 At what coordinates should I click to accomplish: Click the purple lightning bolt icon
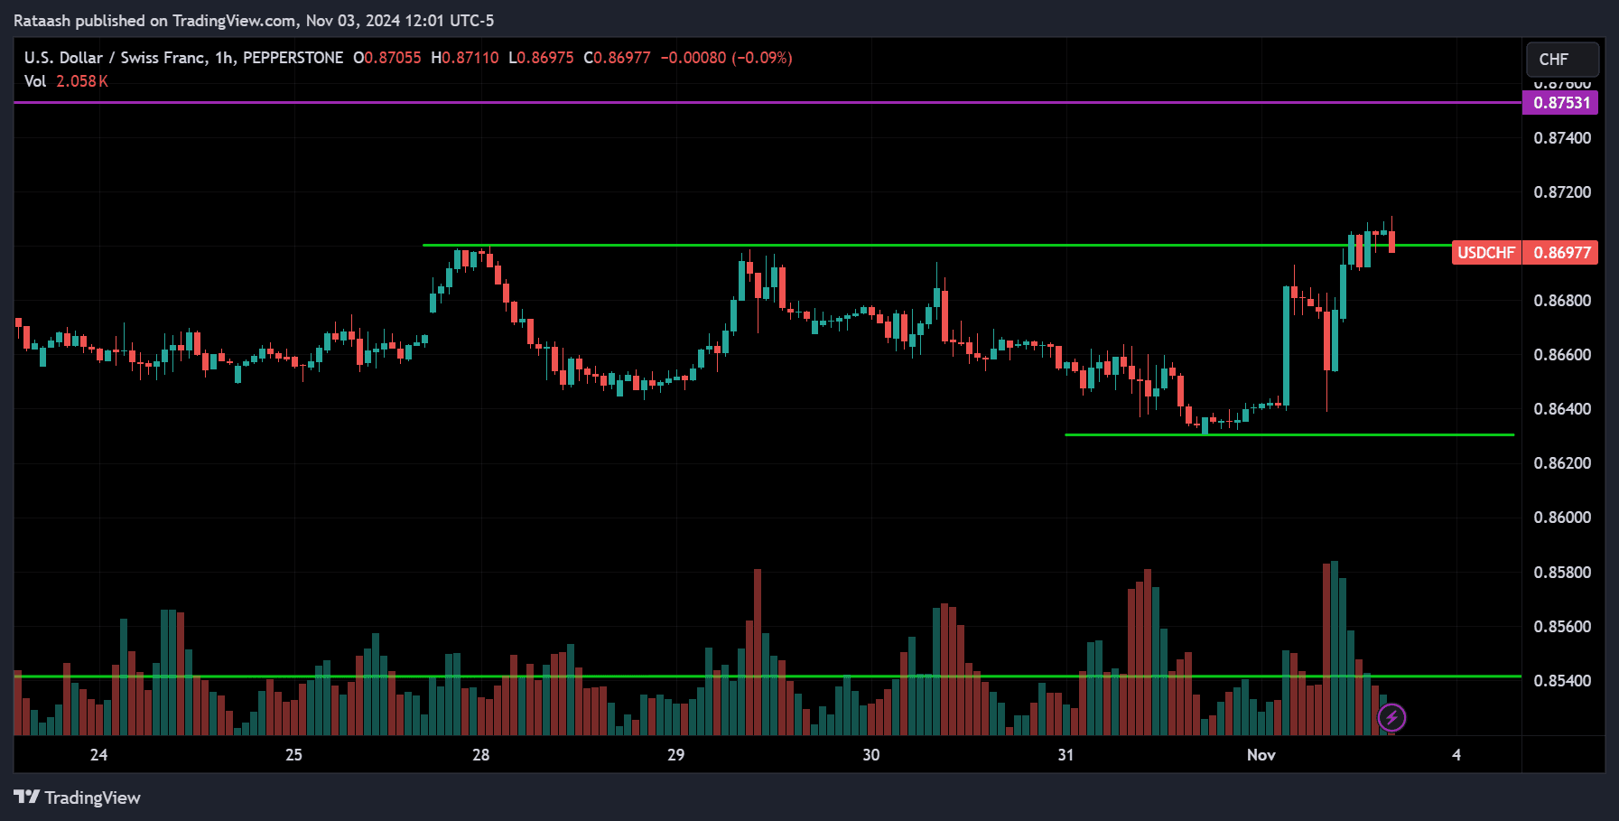(x=1391, y=718)
